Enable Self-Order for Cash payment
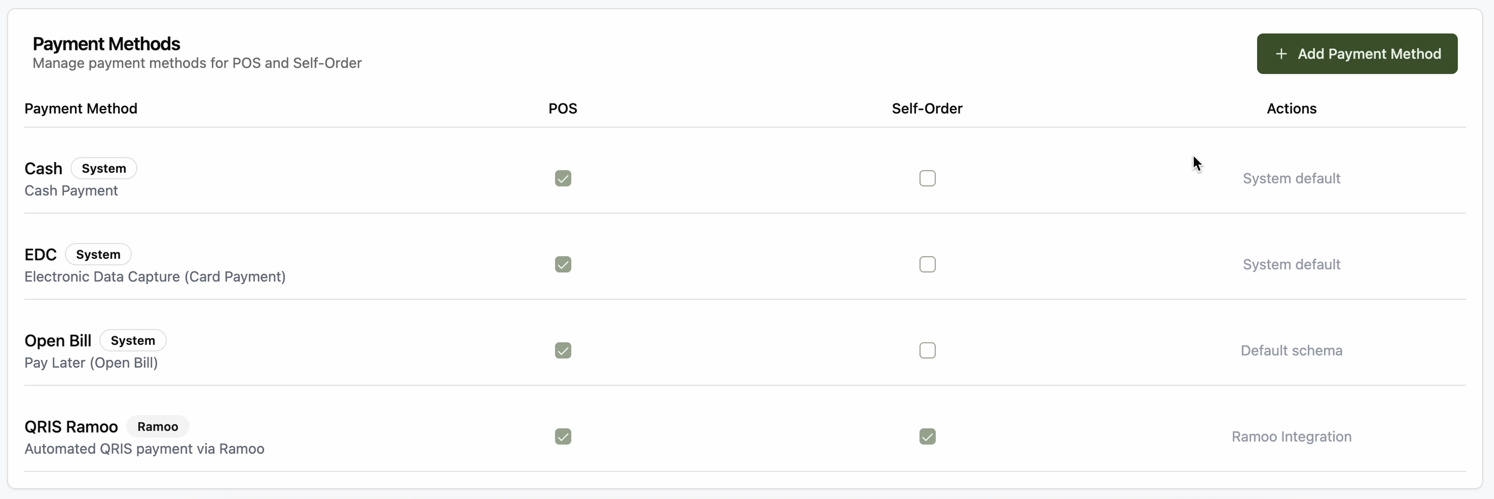The width and height of the screenshot is (1494, 499). coord(927,179)
